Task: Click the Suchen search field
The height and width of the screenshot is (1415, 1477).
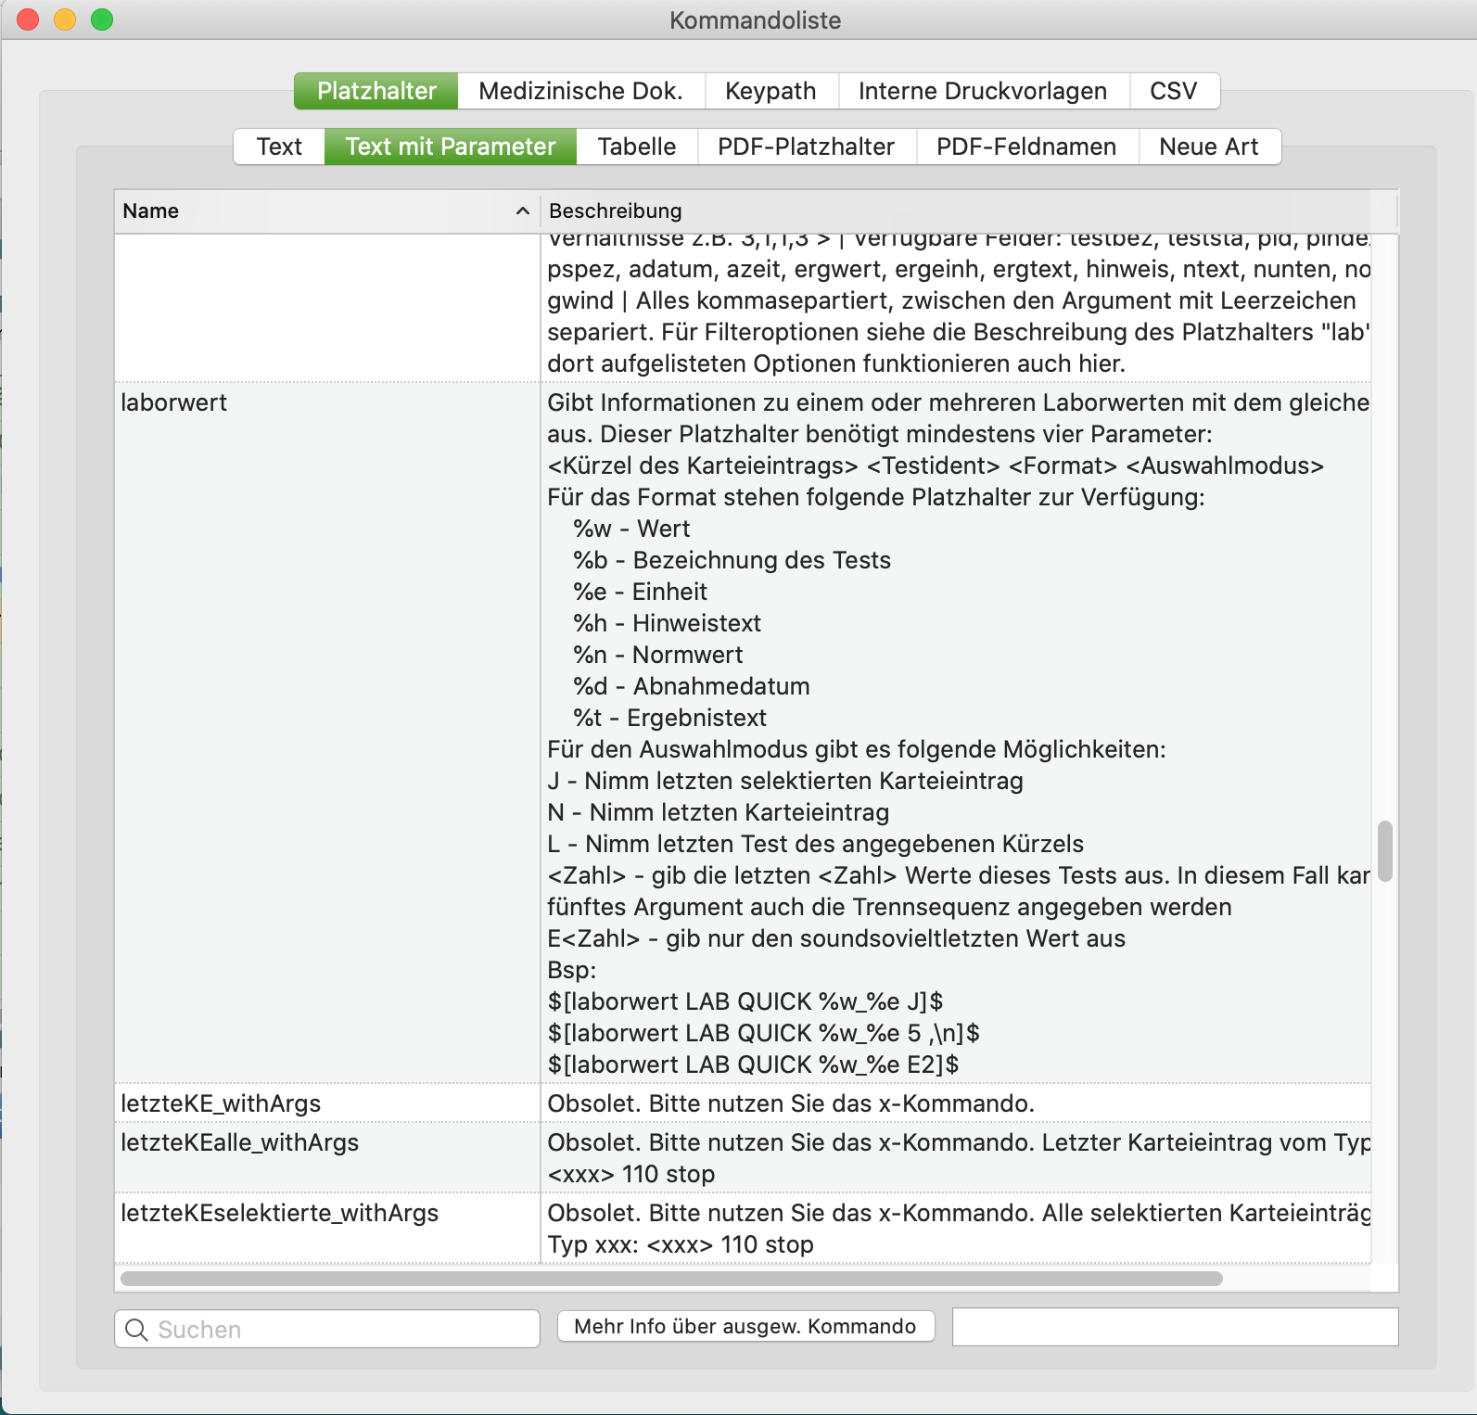Action: click(x=327, y=1329)
